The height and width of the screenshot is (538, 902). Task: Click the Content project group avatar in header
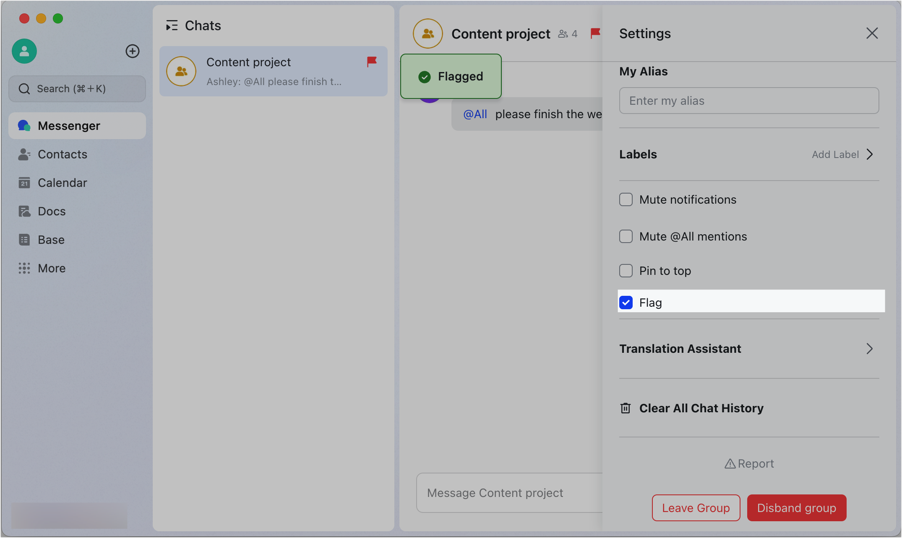pos(428,34)
